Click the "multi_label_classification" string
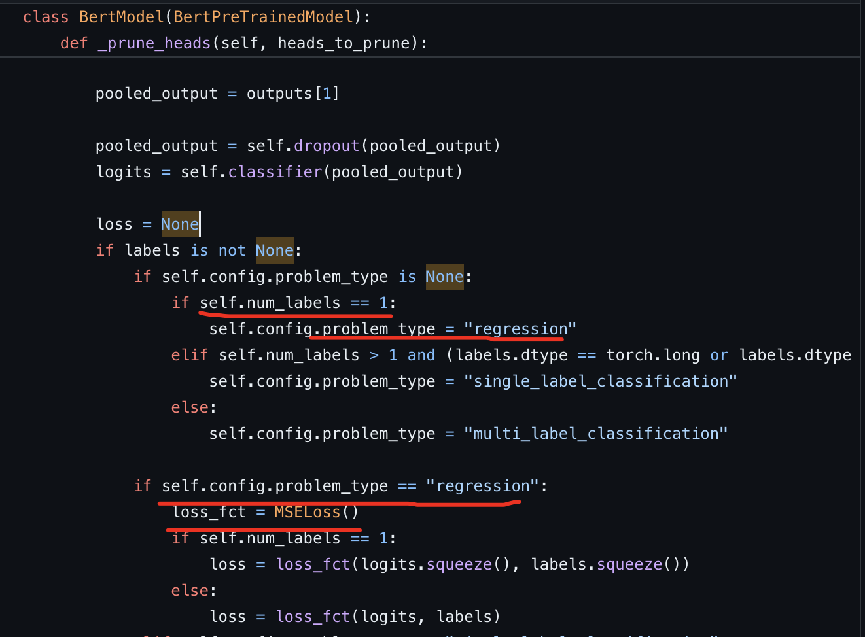Screen dimensions: 865x637 (595, 434)
